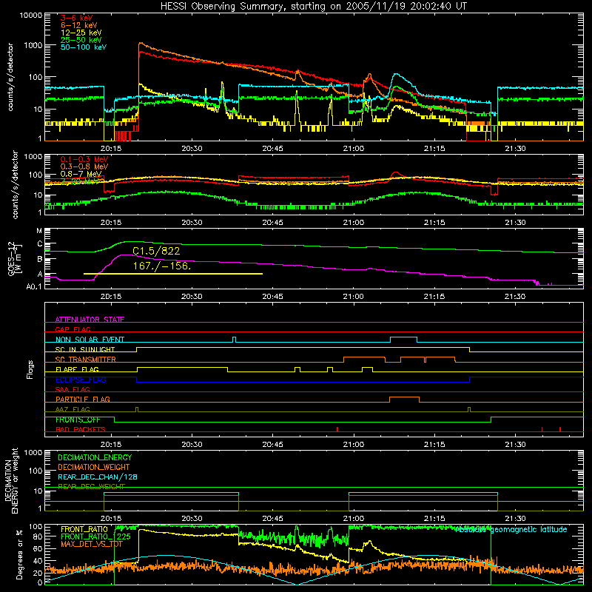Click the 0.1-0.3 MeV legend label
The image size is (592, 592).
pyautogui.click(x=84, y=159)
